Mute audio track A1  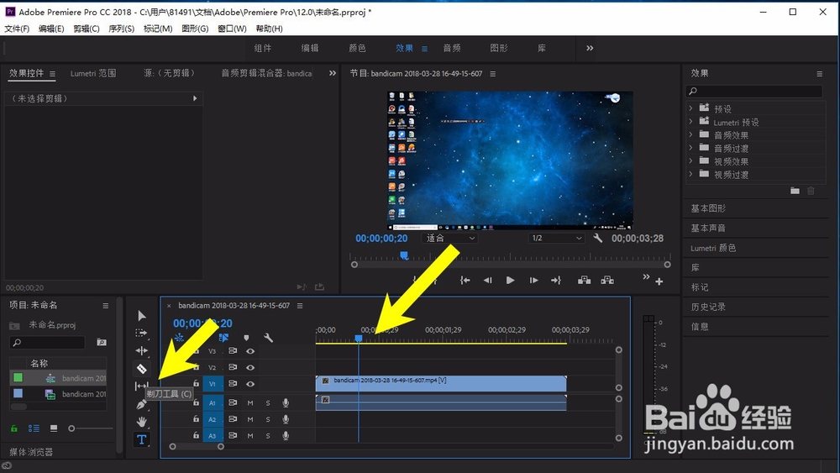point(250,402)
